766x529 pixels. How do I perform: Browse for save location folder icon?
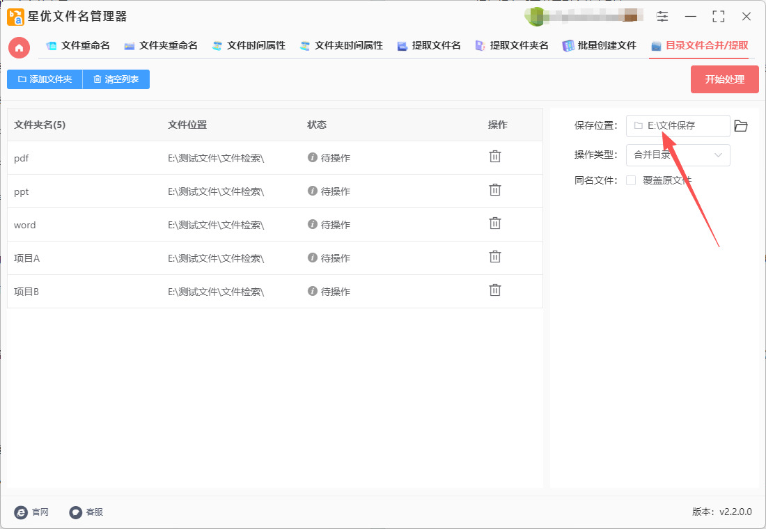(741, 126)
